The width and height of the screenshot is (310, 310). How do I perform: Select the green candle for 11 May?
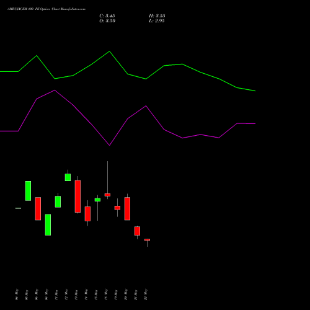click(58, 201)
